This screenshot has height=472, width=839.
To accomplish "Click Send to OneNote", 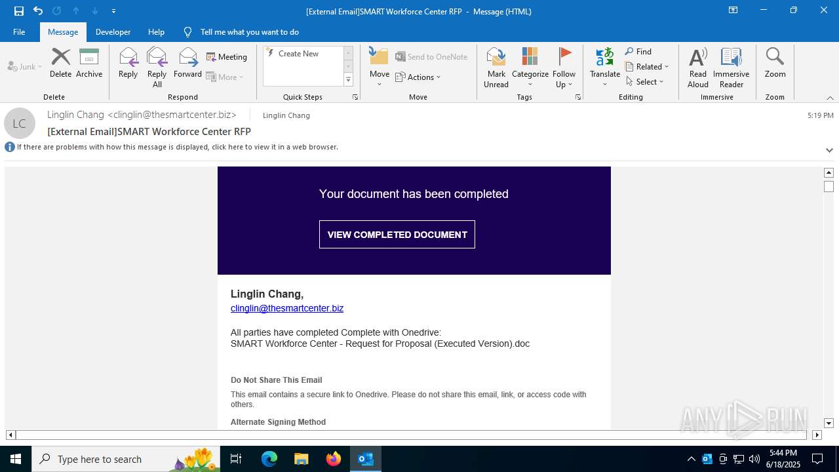I will [431, 57].
